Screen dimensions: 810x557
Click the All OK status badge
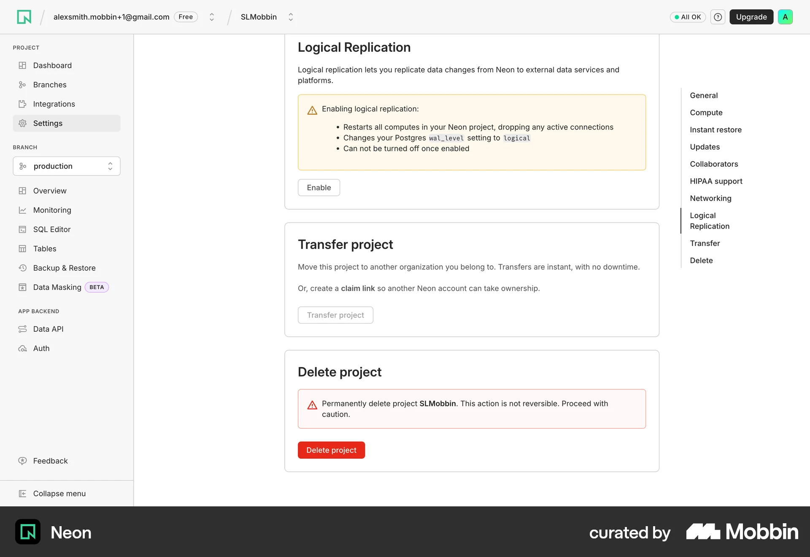click(x=688, y=17)
